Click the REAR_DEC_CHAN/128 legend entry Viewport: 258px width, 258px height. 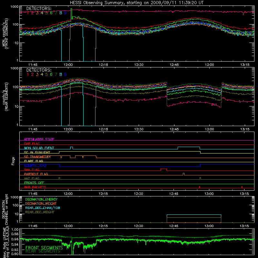point(43,208)
